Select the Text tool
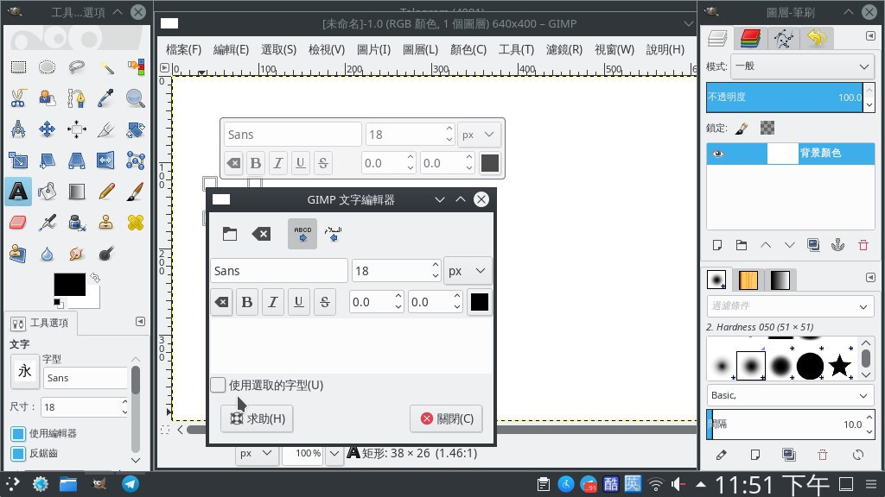Viewport: 885px width, 497px height. [x=18, y=192]
